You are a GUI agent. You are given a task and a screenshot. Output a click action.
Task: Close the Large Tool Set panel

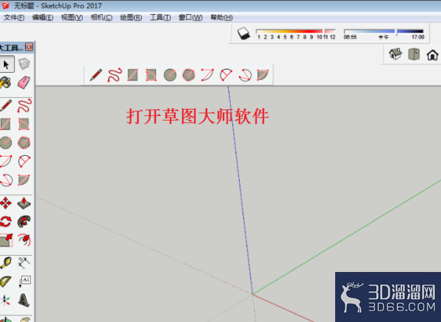click(29, 47)
